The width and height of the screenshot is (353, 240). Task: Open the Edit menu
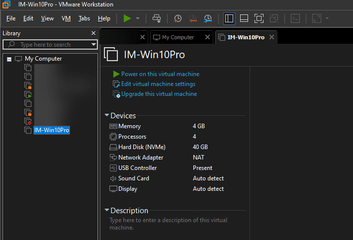click(x=28, y=18)
